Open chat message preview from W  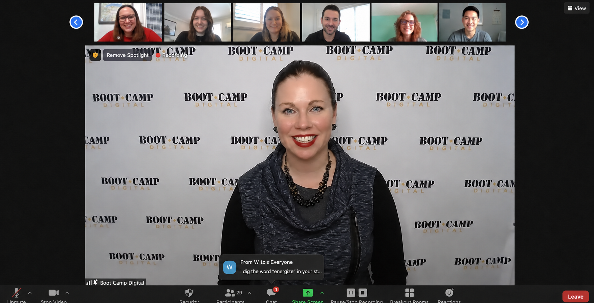[x=271, y=267]
